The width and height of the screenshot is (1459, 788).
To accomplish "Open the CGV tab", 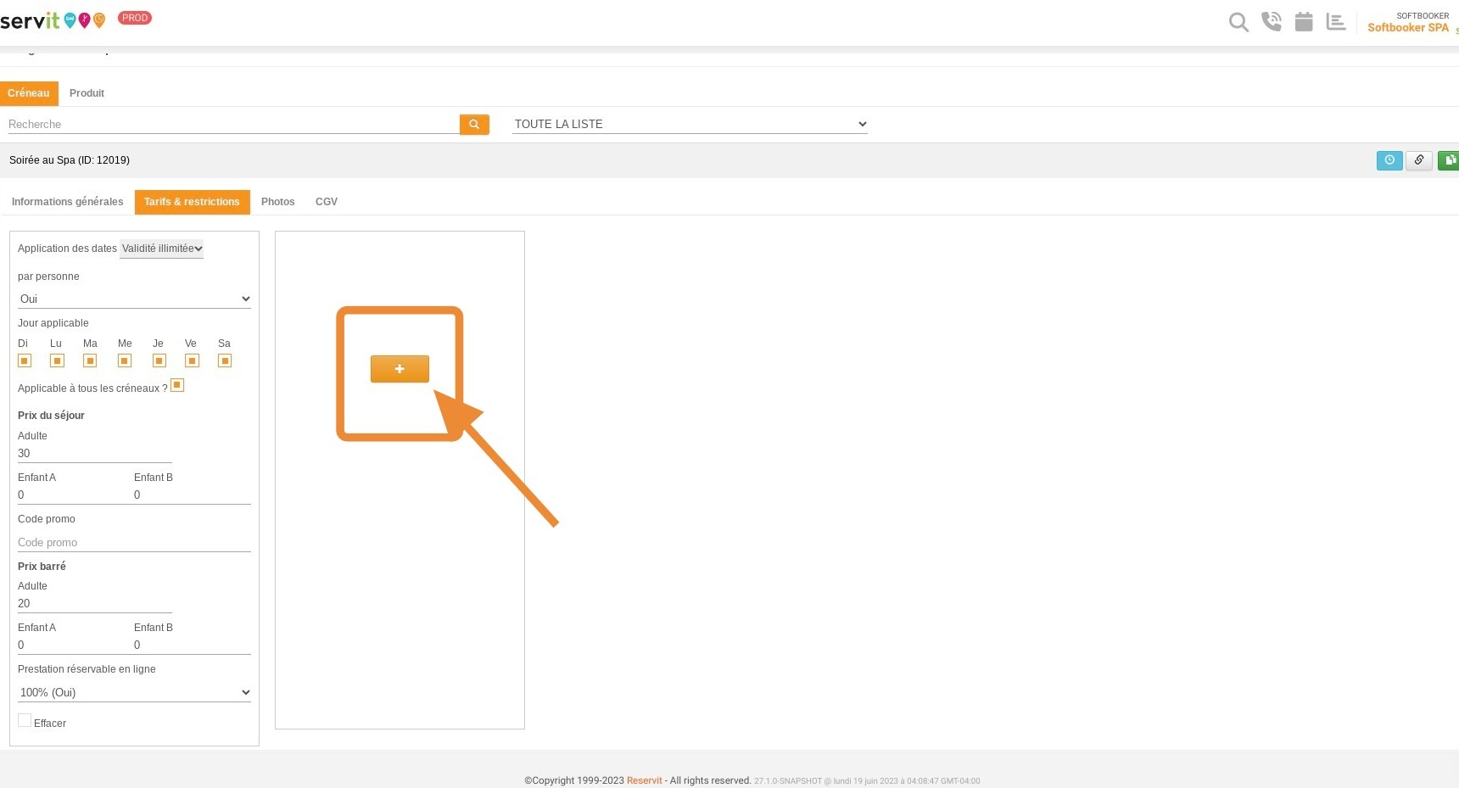I will [327, 202].
